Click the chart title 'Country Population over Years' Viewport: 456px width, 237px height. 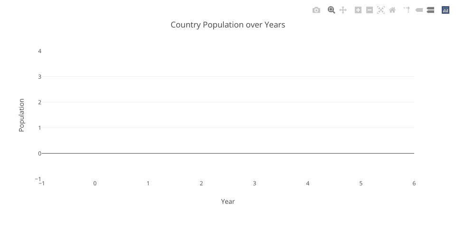point(228,25)
